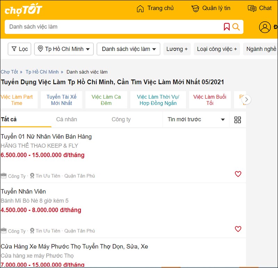
Task: Click HÃNG THỂ THAO KEEP & FLY text
Action: pos(39,146)
